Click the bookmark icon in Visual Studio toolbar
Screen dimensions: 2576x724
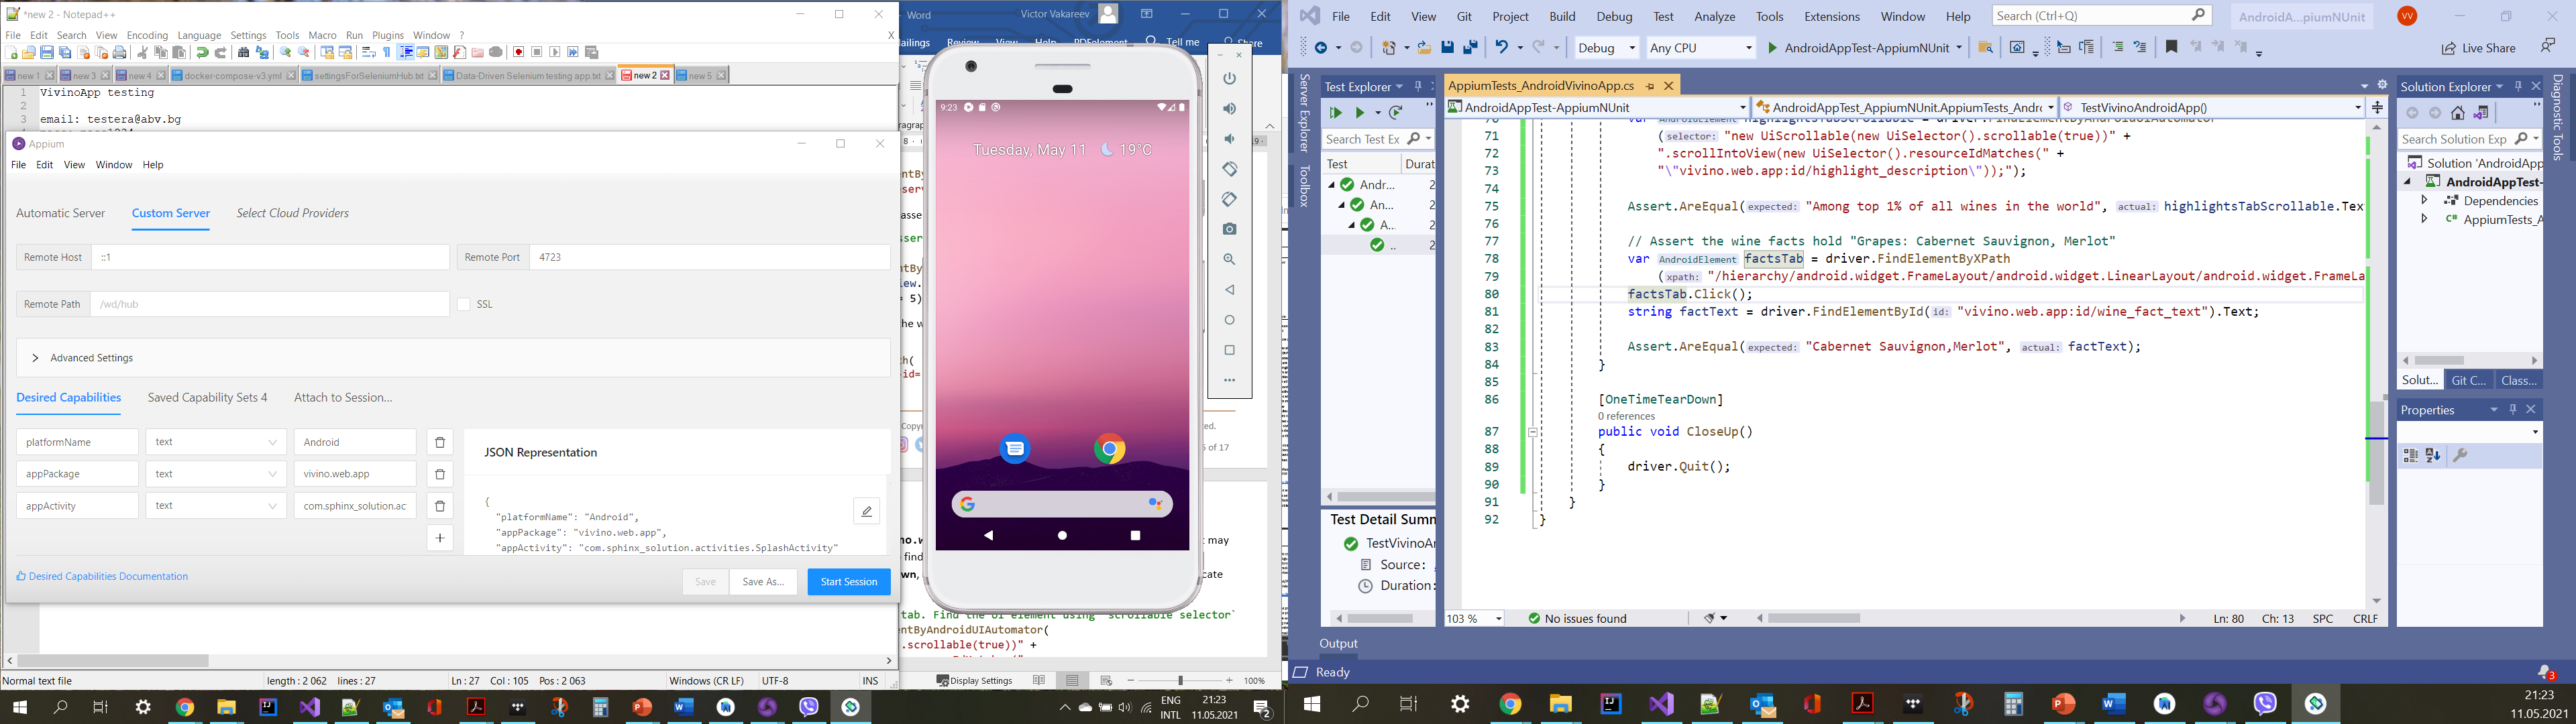(x=2171, y=47)
